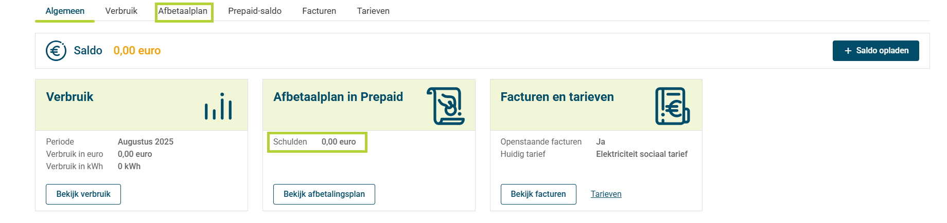Viewport: 947px width, 223px height.
Task: Follow the underlined Tarieven link
Action: 606,194
